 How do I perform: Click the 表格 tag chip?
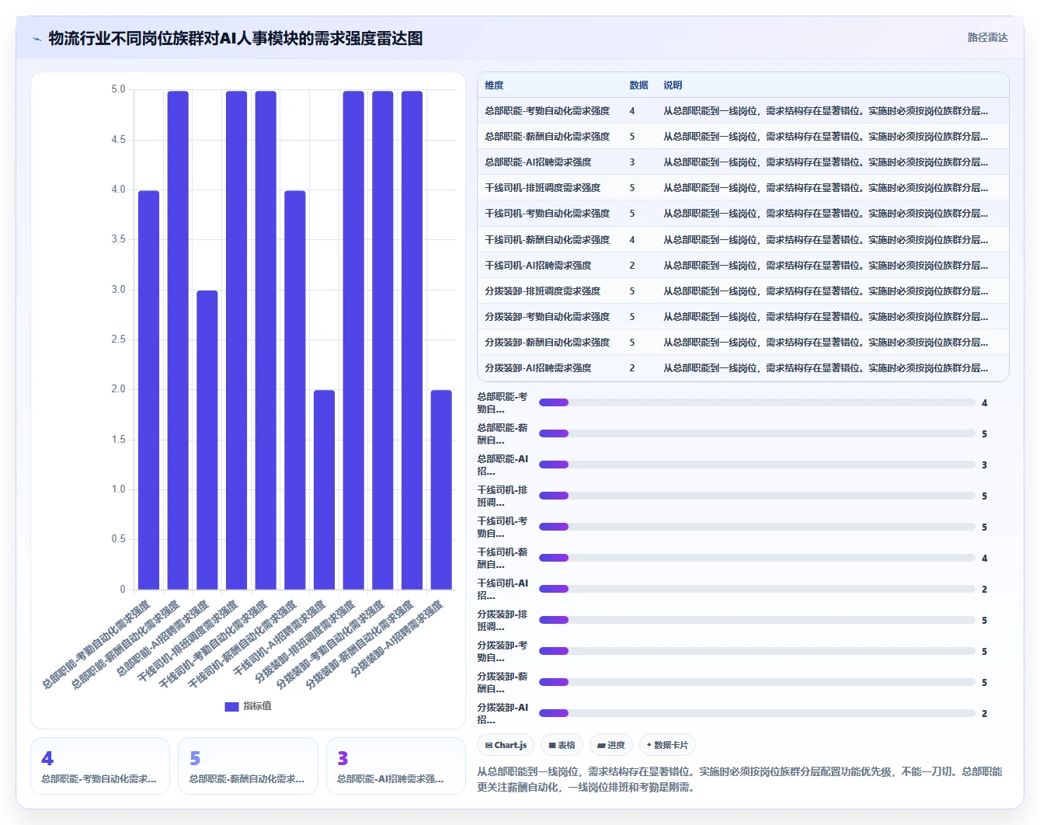pos(562,745)
